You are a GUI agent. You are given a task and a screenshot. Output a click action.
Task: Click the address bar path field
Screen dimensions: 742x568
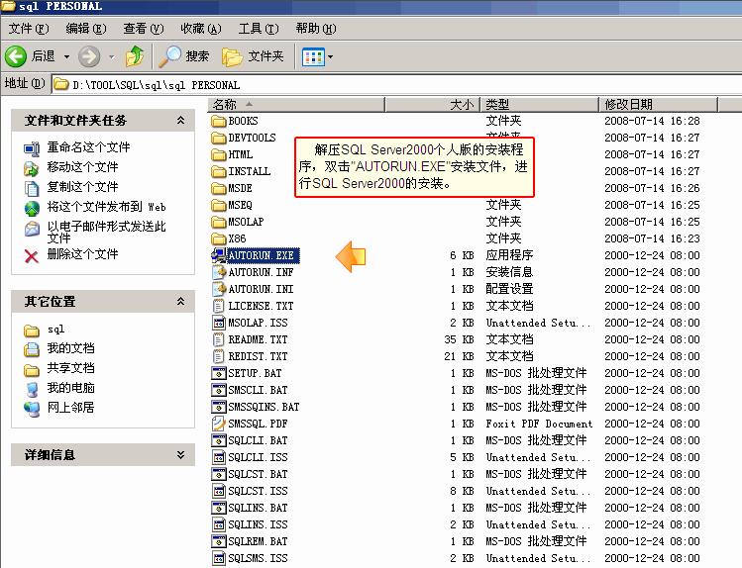point(396,85)
